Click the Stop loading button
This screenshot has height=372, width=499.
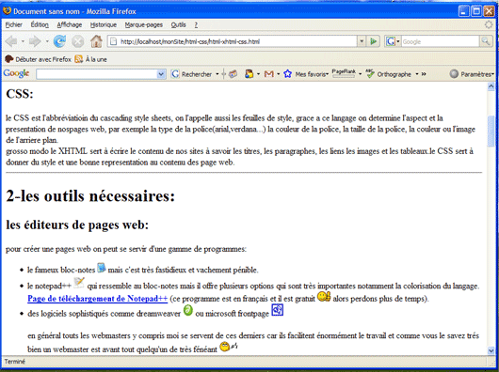click(x=77, y=41)
